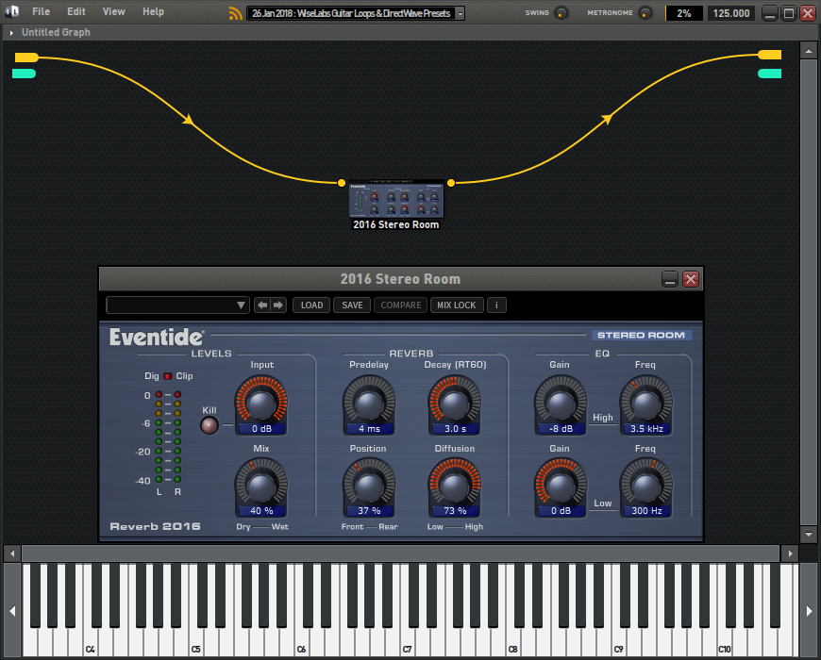Open the RSS news feed icon
The image size is (821, 660).
click(236, 13)
